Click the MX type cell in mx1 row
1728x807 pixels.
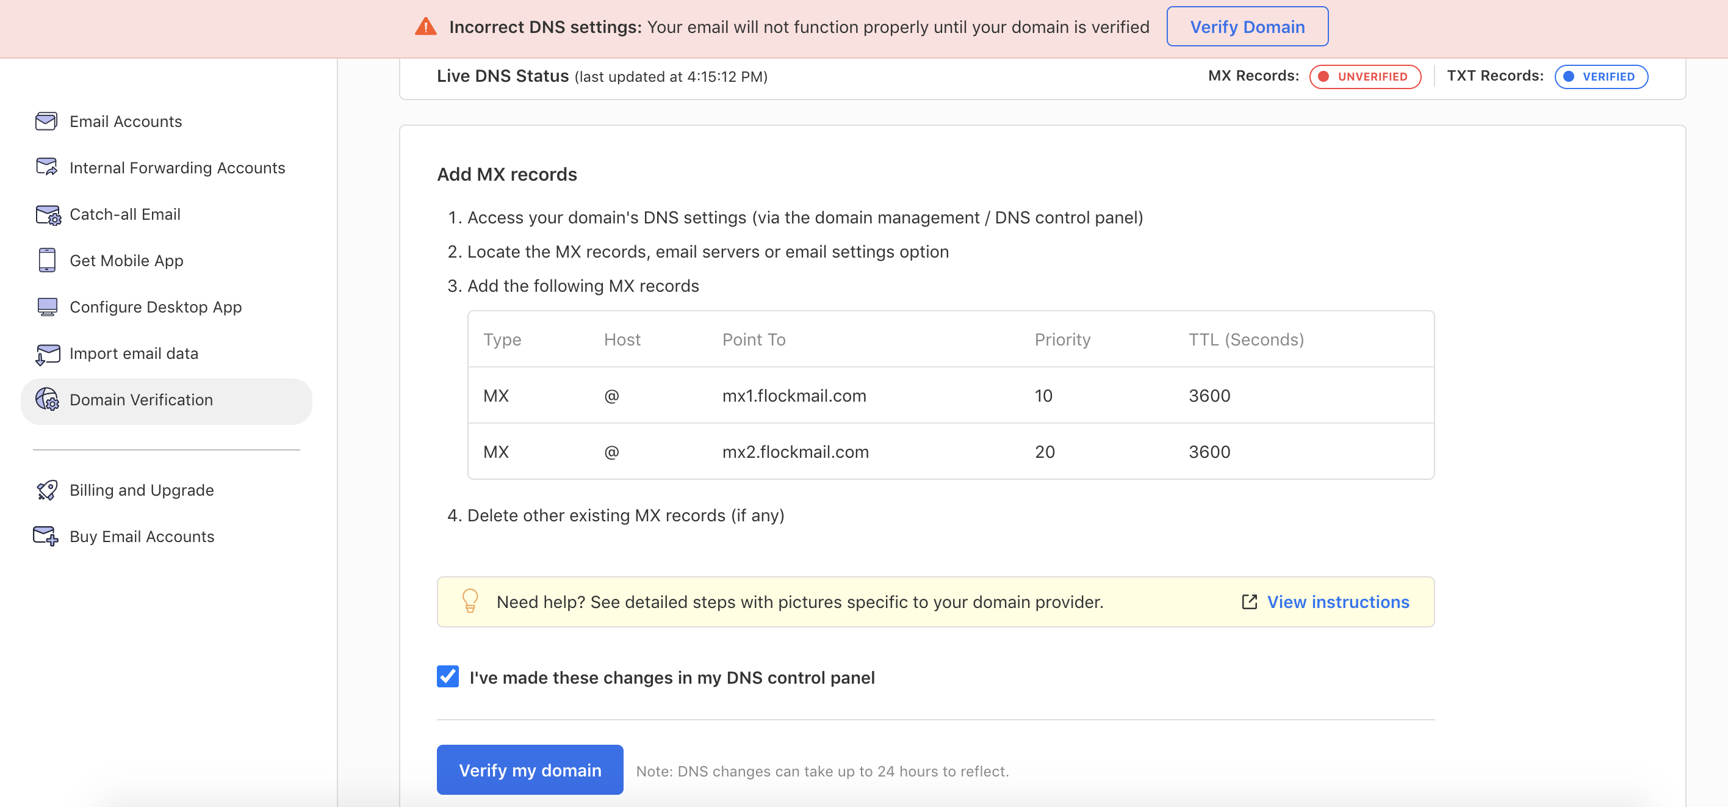[495, 396]
